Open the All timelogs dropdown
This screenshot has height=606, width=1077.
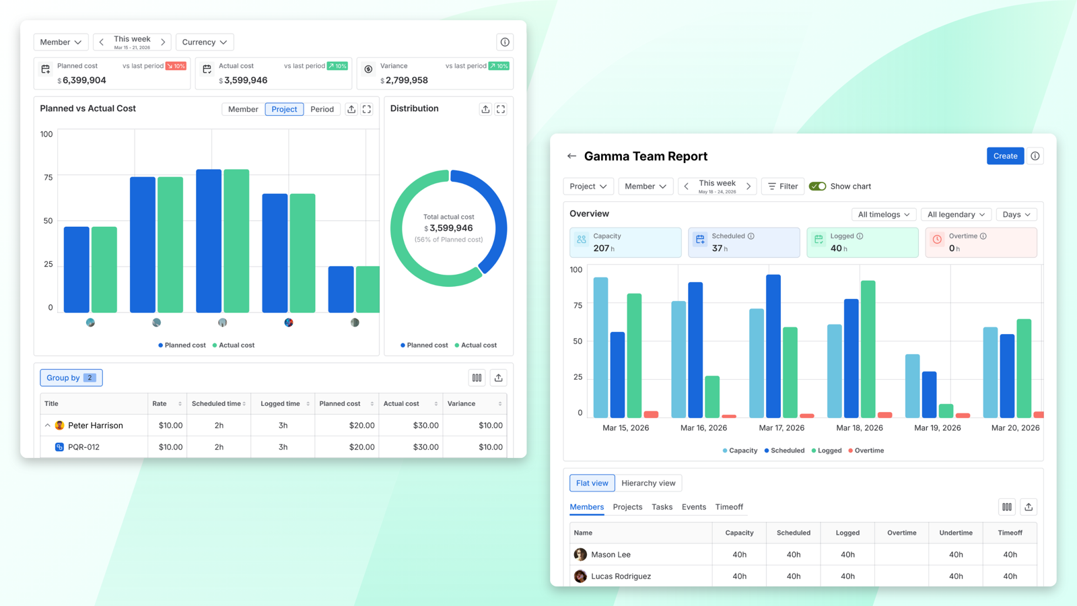(884, 215)
